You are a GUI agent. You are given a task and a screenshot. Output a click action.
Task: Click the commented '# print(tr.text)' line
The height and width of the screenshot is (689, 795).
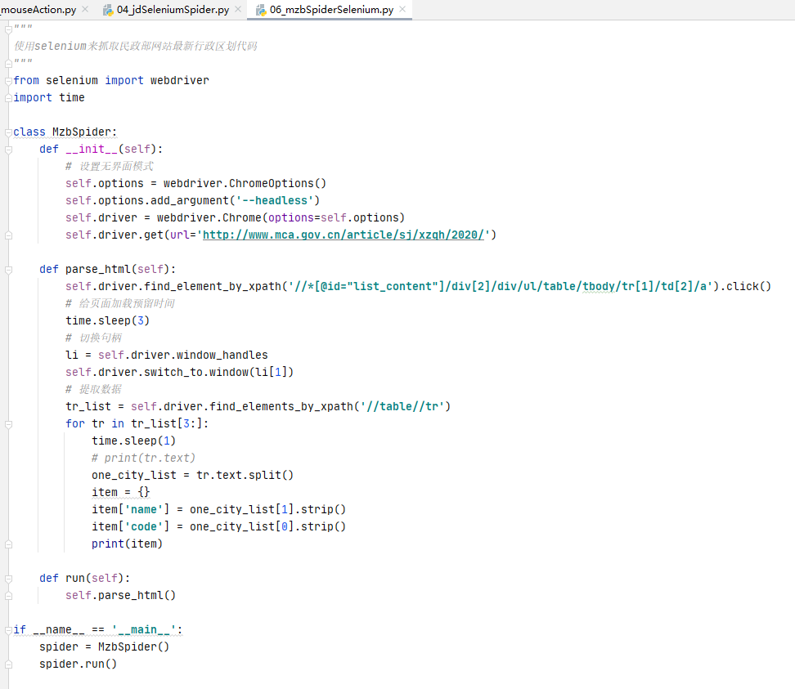point(143,458)
